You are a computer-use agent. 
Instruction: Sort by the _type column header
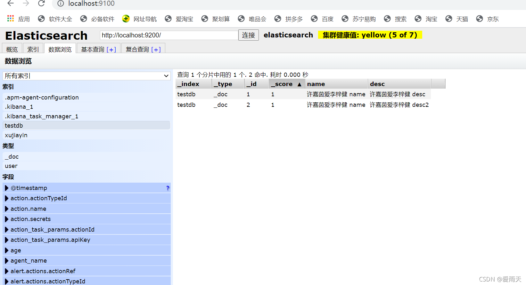point(228,84)
